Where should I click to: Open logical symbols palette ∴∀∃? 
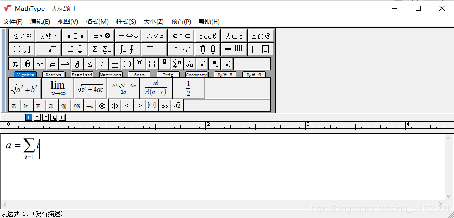[x=154, y=35]
